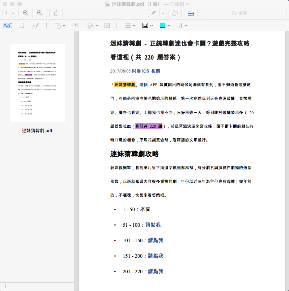
Task: Click the zoom out magnifier button
Action: click(25, 13)
